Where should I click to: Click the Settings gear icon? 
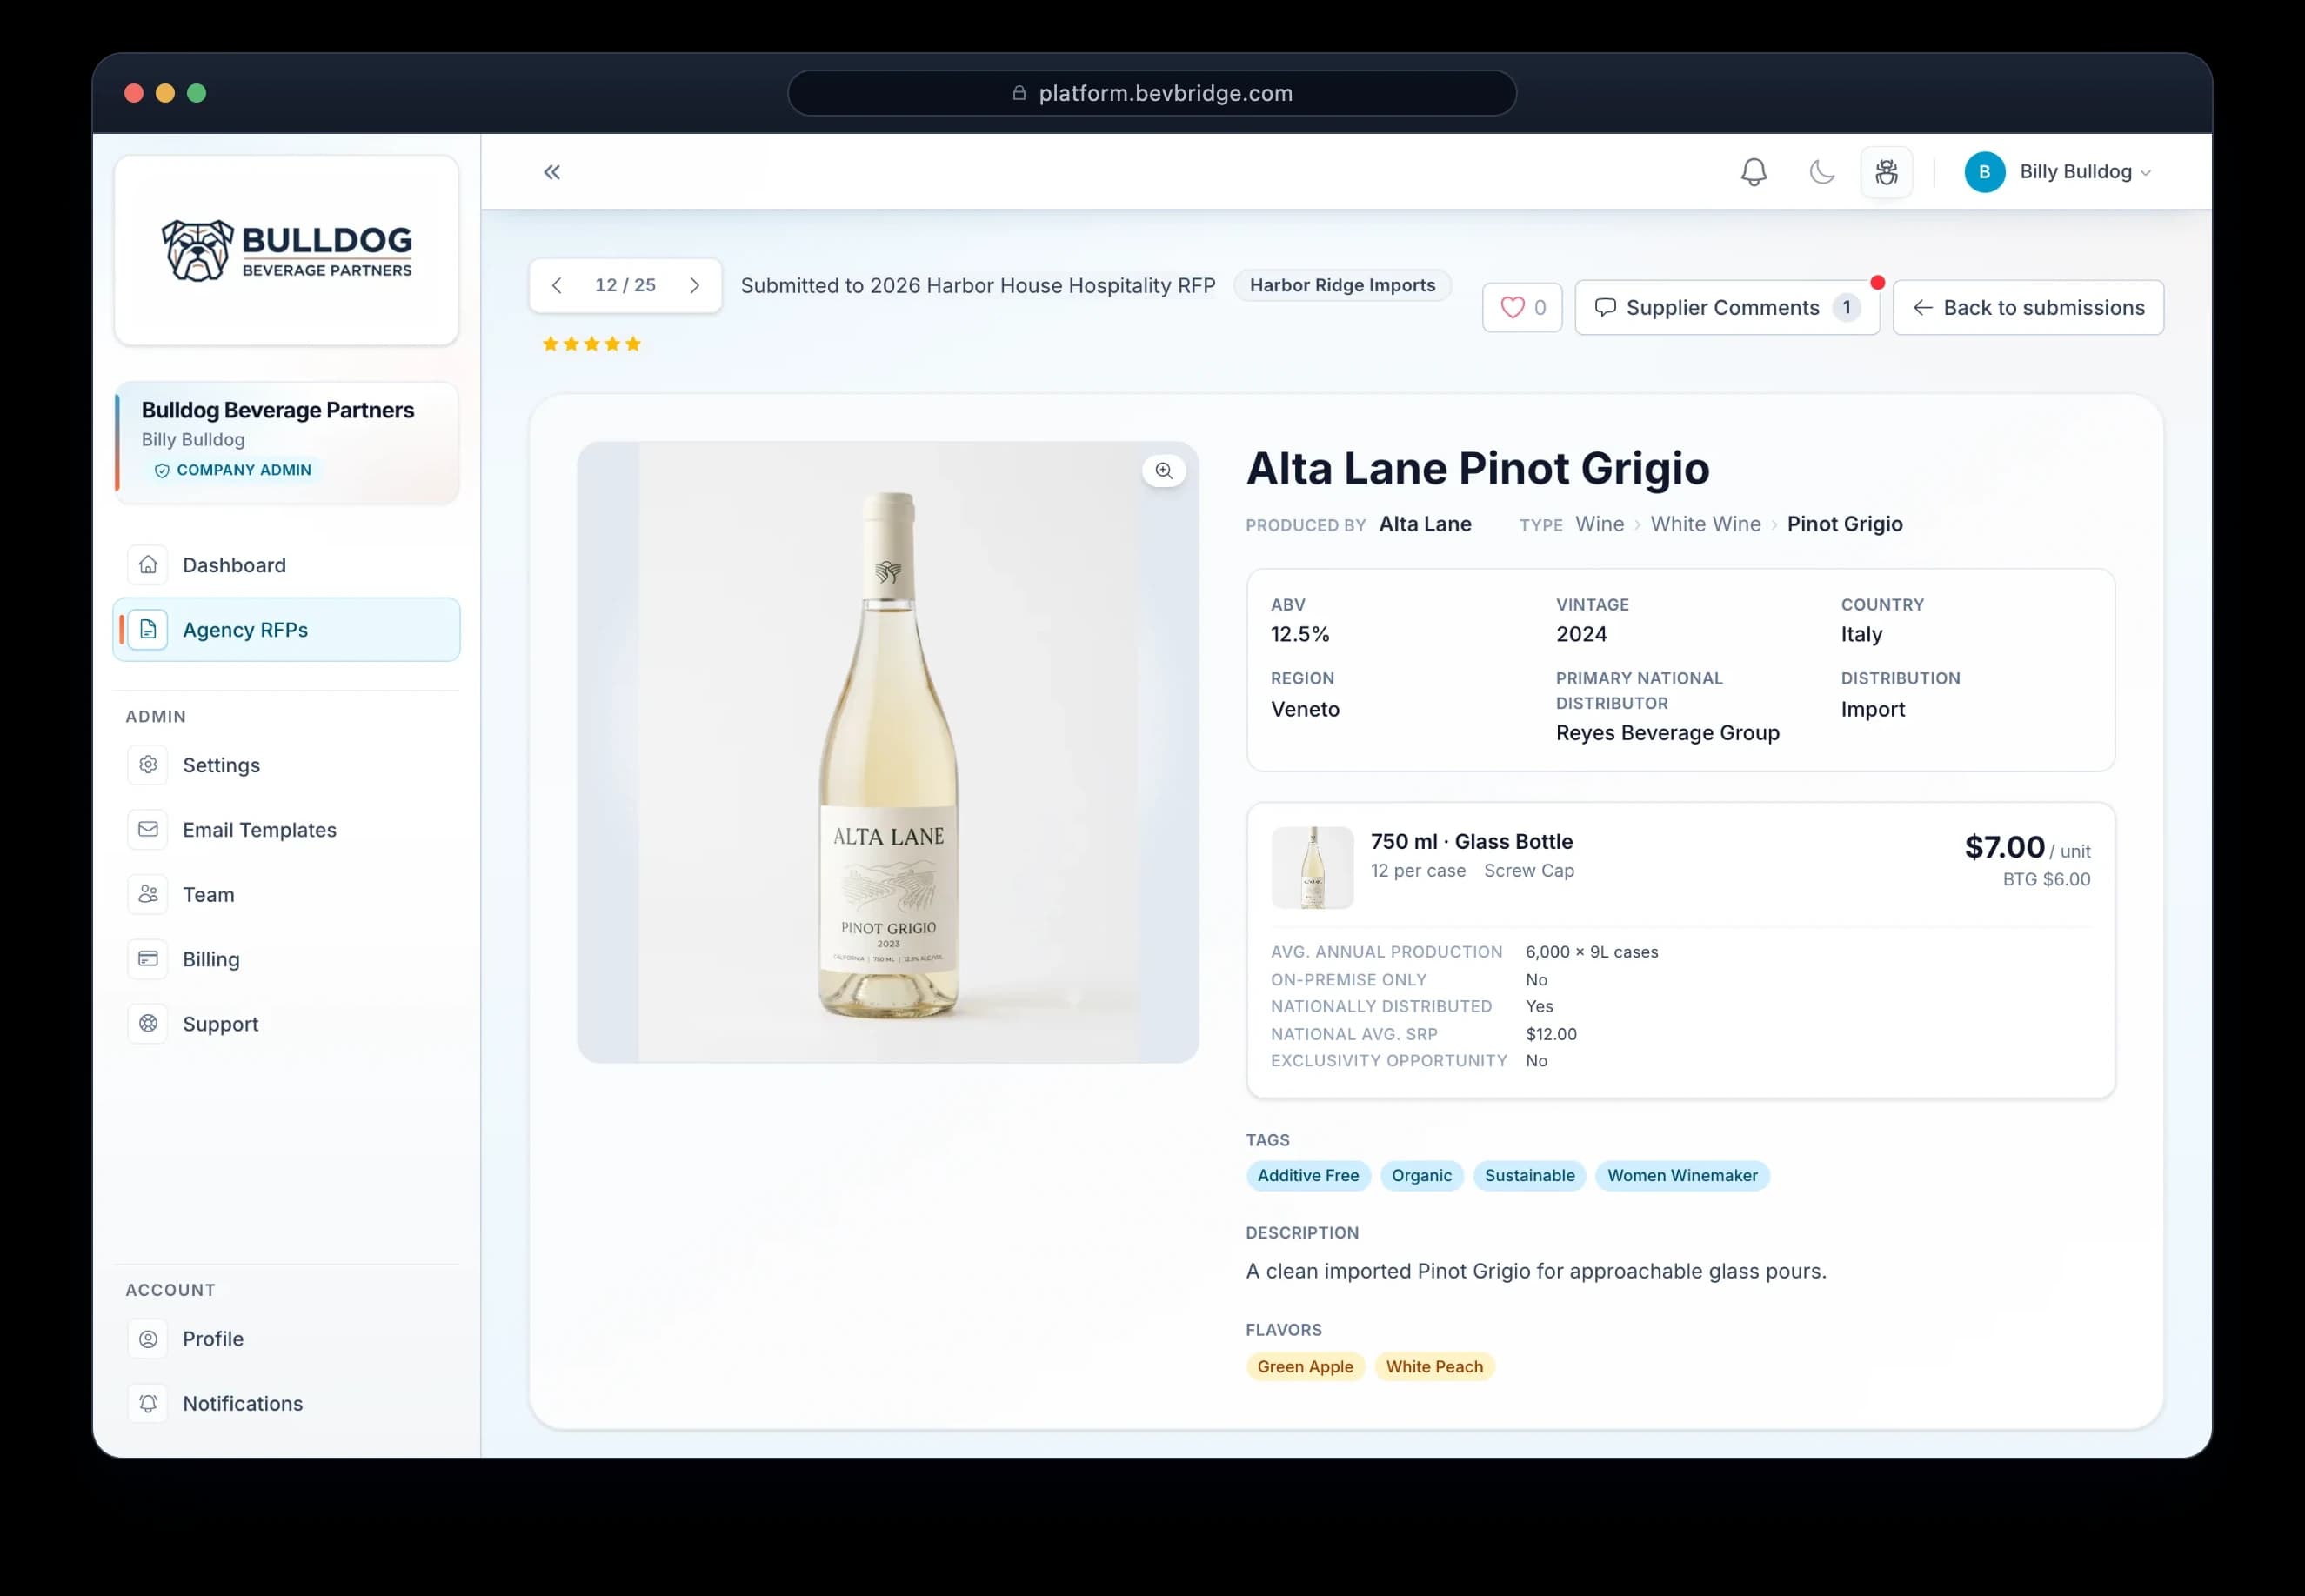[x=148, y=765]
